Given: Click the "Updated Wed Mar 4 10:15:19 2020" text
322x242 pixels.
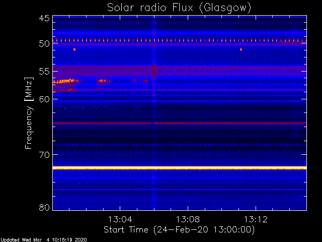Looking at the screenshot, I should pyautogui.click(x=44, y=240).
